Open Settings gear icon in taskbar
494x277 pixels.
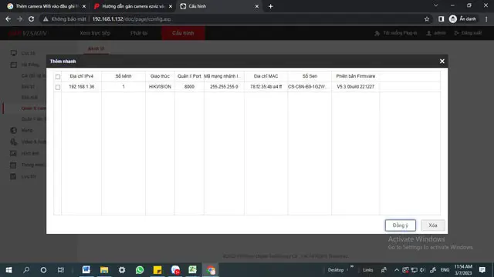click(x=122, y=270)
